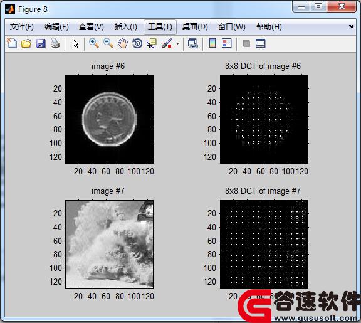Open the 工具(T) menu
The width and height of the screenshot is (361, 323).
(x=160, y=27)
